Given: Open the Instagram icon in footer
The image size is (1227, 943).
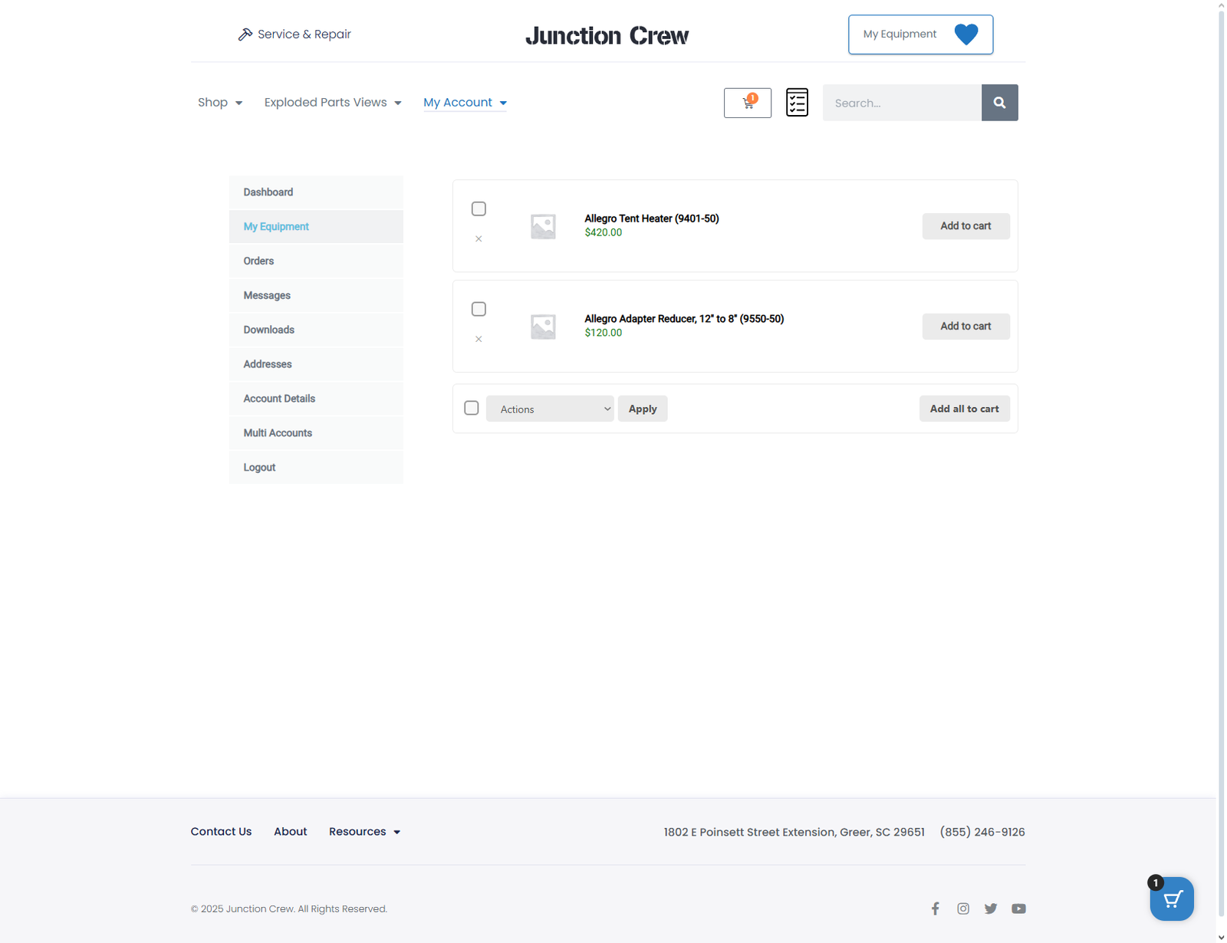Looking at the screenshot, I should (963, 909).
